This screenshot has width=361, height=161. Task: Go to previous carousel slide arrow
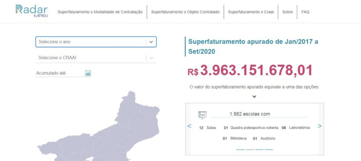tap(189, 126)
